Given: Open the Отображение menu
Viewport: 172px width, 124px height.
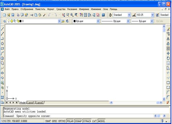Looking at the screenshot, I should [27, 9].
